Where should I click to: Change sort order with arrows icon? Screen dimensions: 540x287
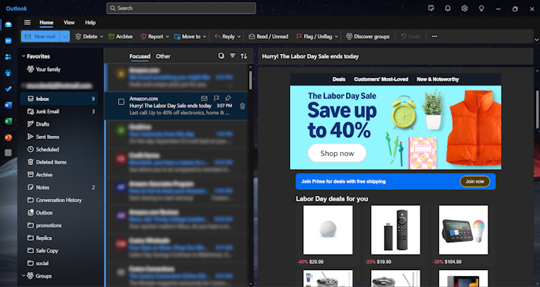(244, 56)
